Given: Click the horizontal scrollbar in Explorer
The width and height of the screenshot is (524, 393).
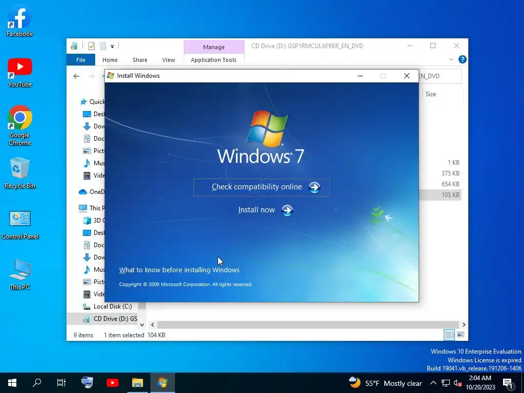Looking at the screenshot, I should click(308, 324).
